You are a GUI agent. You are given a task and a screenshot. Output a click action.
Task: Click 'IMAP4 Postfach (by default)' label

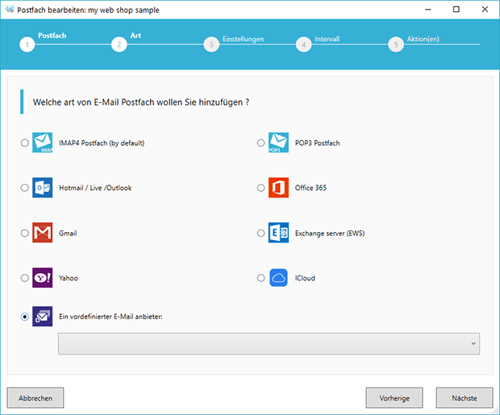coord(102,143)
